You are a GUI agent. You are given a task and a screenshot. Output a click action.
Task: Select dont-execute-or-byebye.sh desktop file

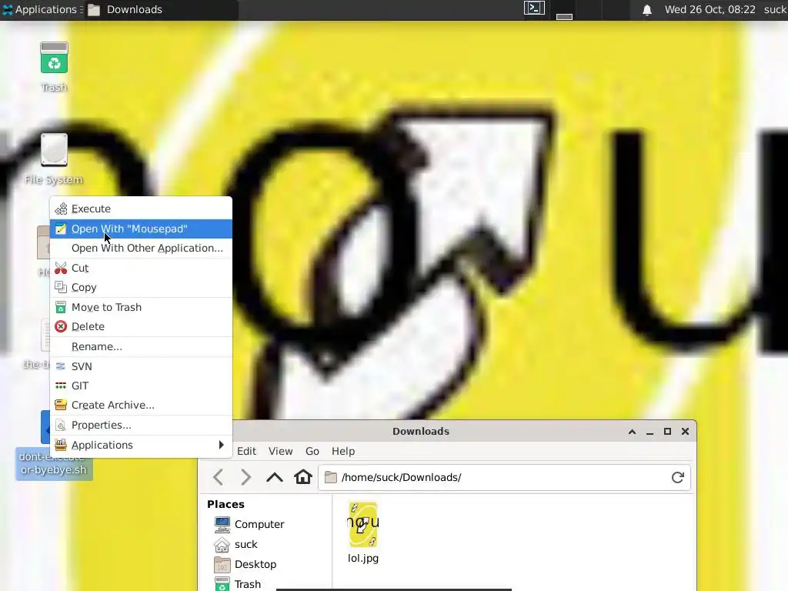pyautogui.click(x=54, y=463)
